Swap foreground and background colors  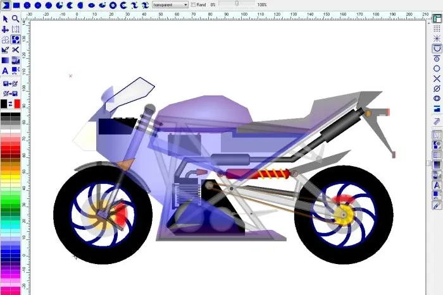[11, 104]
